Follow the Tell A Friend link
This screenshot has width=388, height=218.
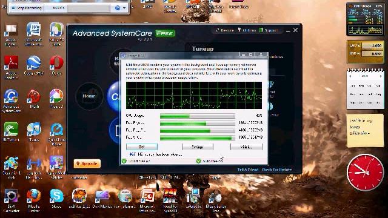(x=248, y=170)
